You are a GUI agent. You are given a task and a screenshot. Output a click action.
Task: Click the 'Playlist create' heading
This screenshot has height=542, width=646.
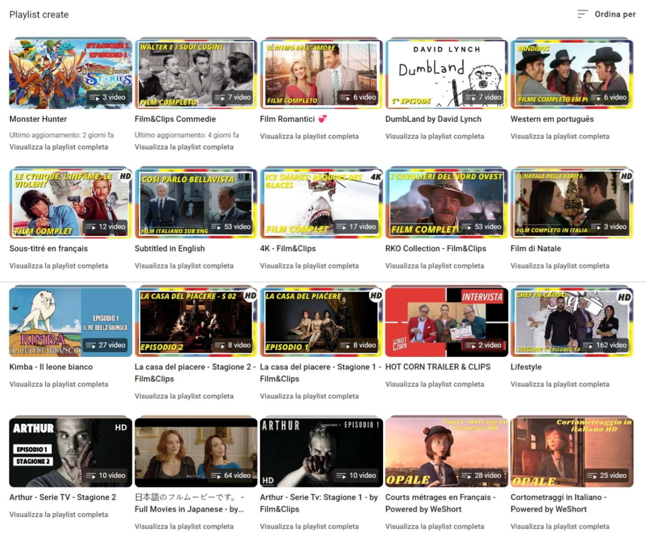pyautogui.click(x=39, y=14)
